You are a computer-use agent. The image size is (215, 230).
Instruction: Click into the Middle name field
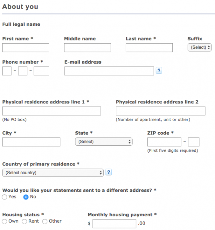88,48
